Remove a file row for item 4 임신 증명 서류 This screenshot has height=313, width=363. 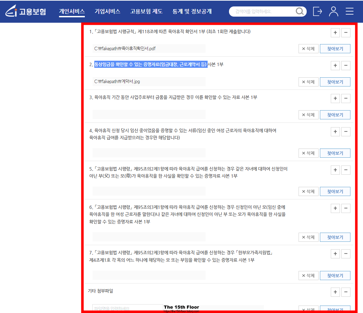tap(346, 132)
